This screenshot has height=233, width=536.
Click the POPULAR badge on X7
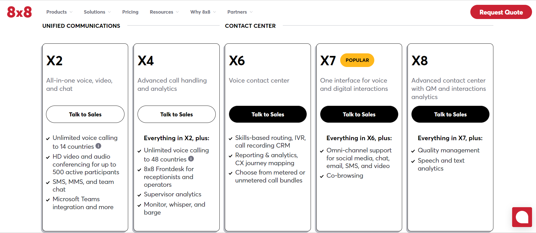[x=357, y=60]
